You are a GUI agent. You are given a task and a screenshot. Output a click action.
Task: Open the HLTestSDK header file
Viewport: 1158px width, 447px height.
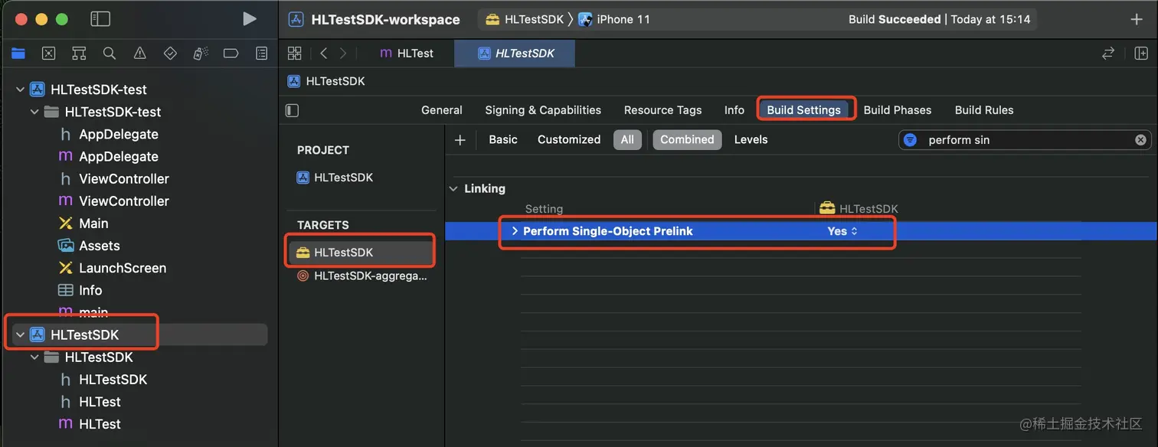coord(103,380)
